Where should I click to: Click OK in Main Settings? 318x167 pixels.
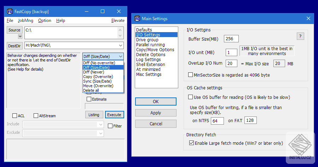coord(156,101)
